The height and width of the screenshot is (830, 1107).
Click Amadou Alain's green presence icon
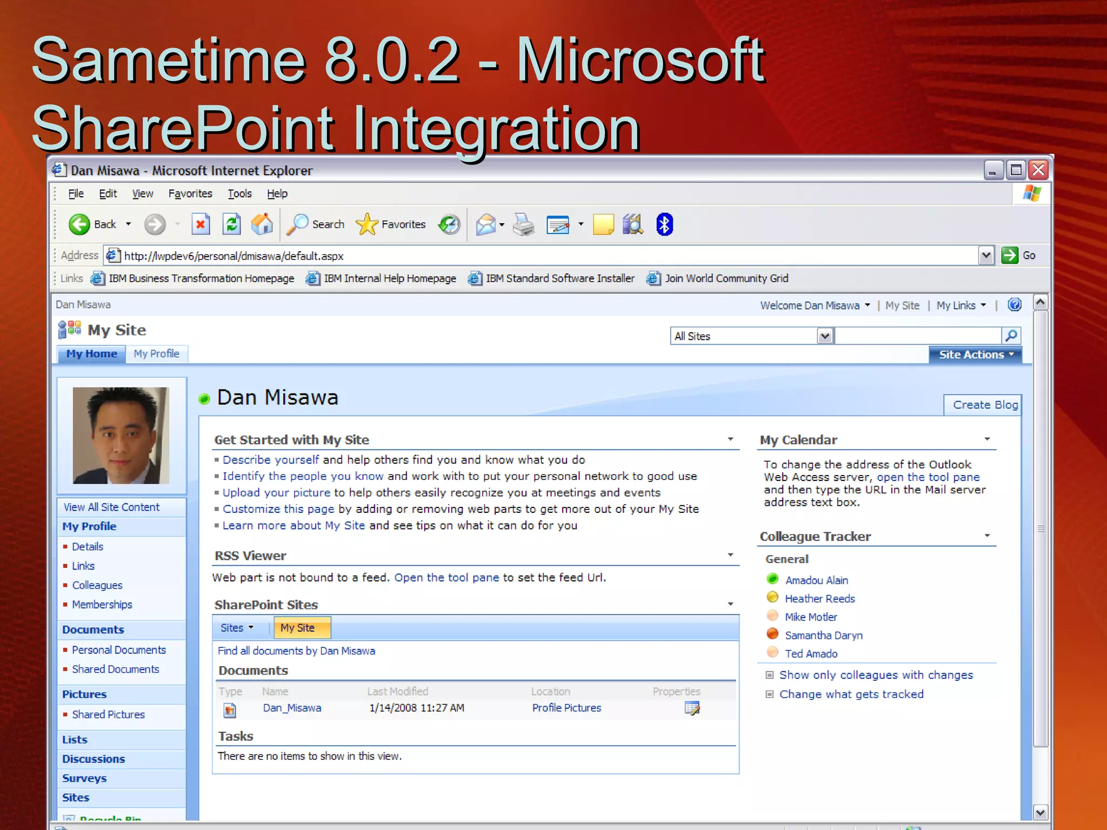point(772,579)
